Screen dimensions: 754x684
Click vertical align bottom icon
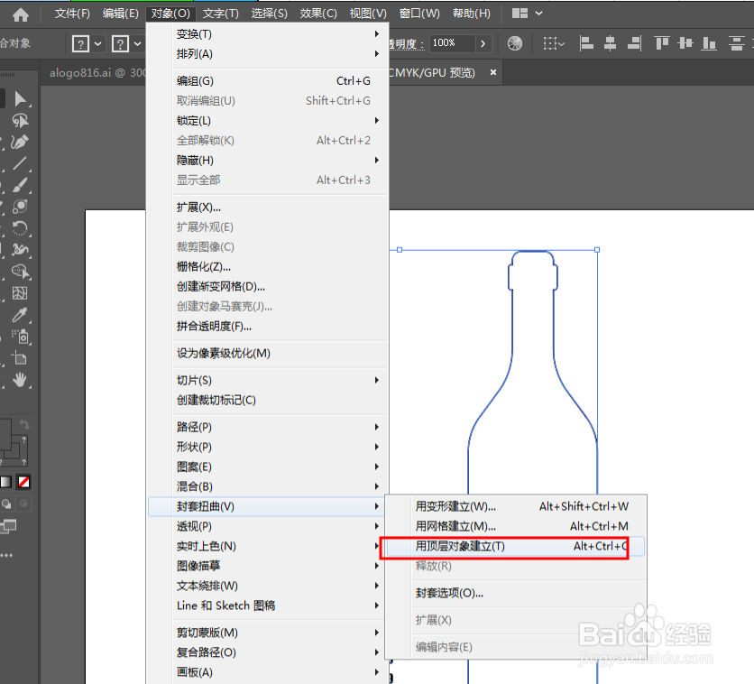[x=709, y=44]
